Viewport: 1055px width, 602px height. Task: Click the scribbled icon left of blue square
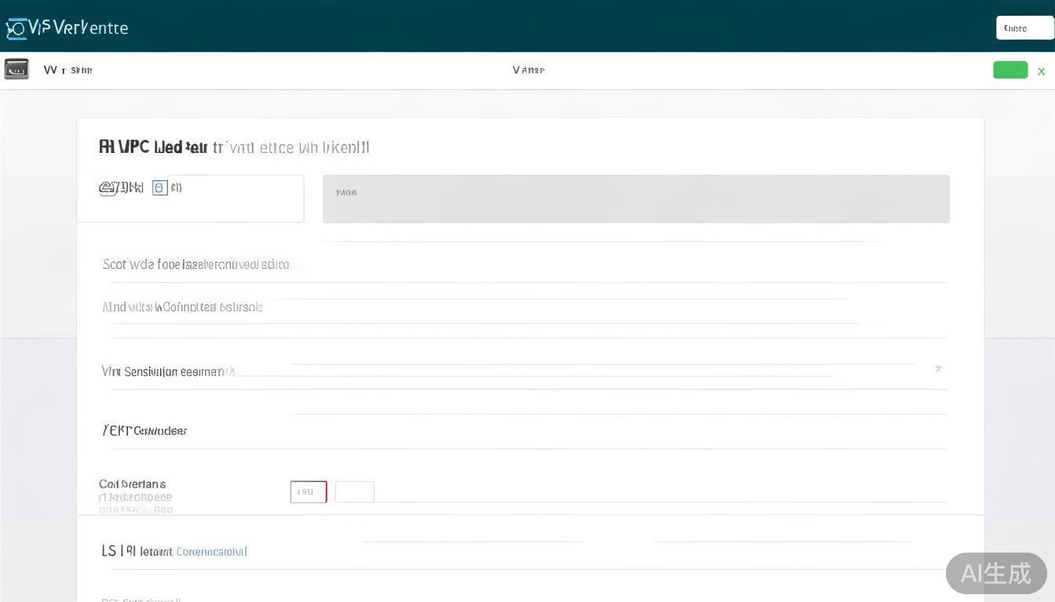121,188
